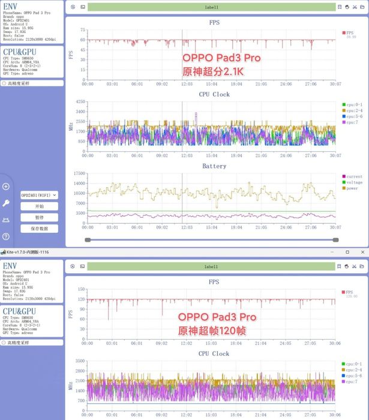Click the 暂停 pause button
The width and height of the screenshot is (369, 420).
[x=39, y=217]
